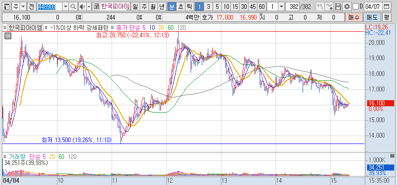Select the 15-minute interval button
Screen dimensions: 397x185
click(x=235, y=7)
